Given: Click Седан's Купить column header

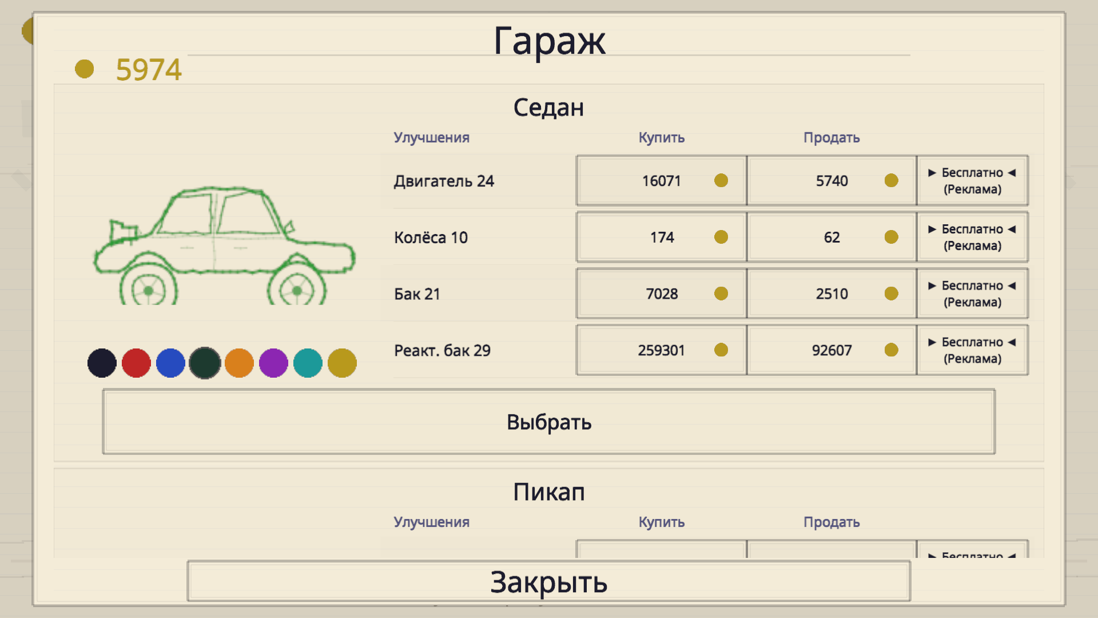Looking at the screenshot, I should click(661, 137).
